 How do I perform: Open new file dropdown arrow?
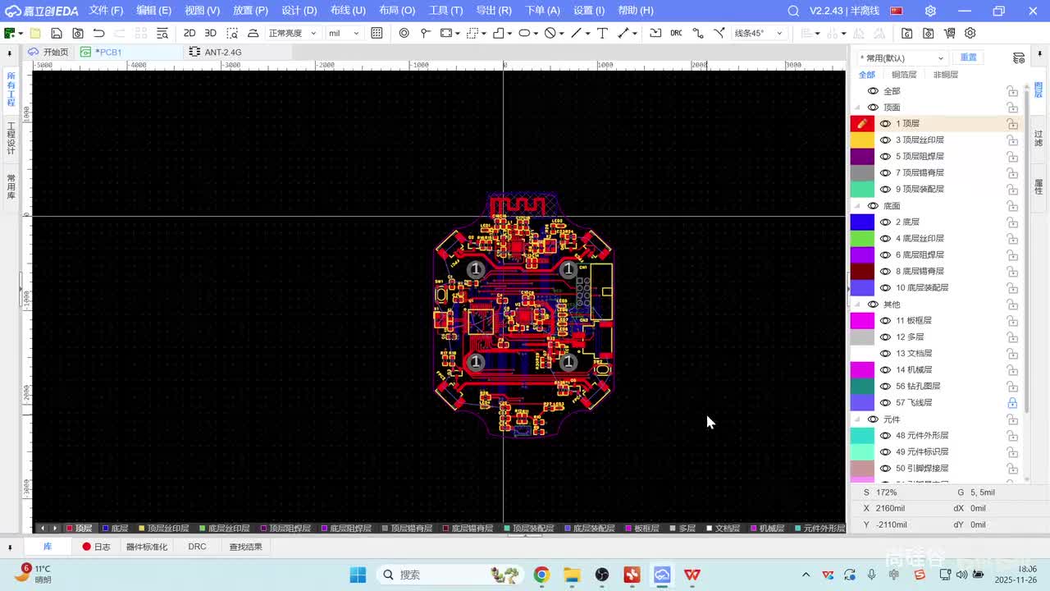[x=19, y=34]
